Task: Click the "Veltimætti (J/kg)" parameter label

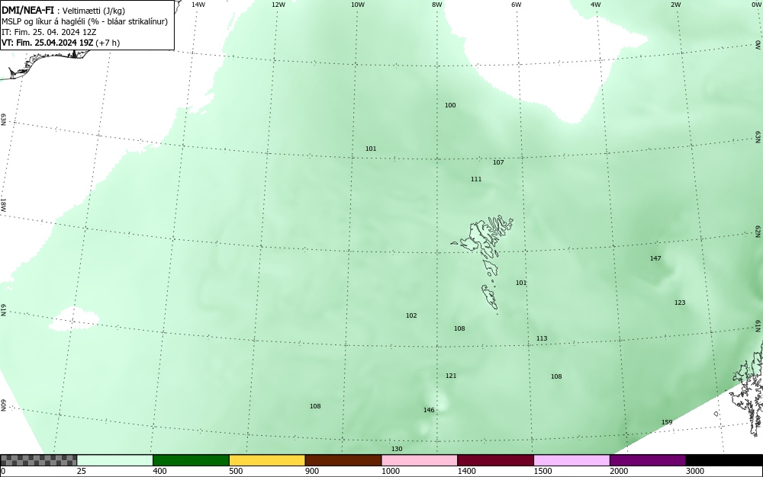Action: click(95, 11)
